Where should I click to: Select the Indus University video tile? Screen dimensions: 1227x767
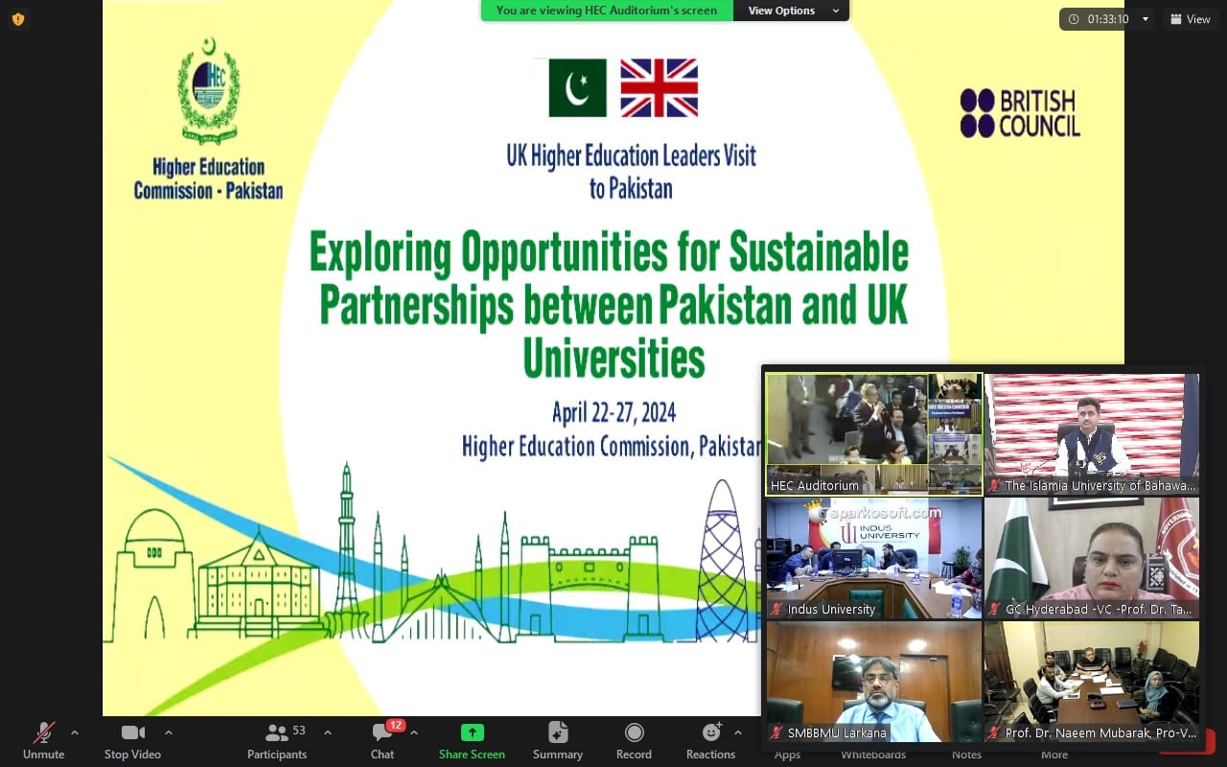point(873,557)
